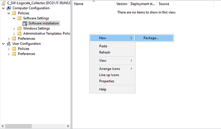Select Refresh in the context menu
The width and height of the screenshot is (221, 129).
tap(105, 52)
